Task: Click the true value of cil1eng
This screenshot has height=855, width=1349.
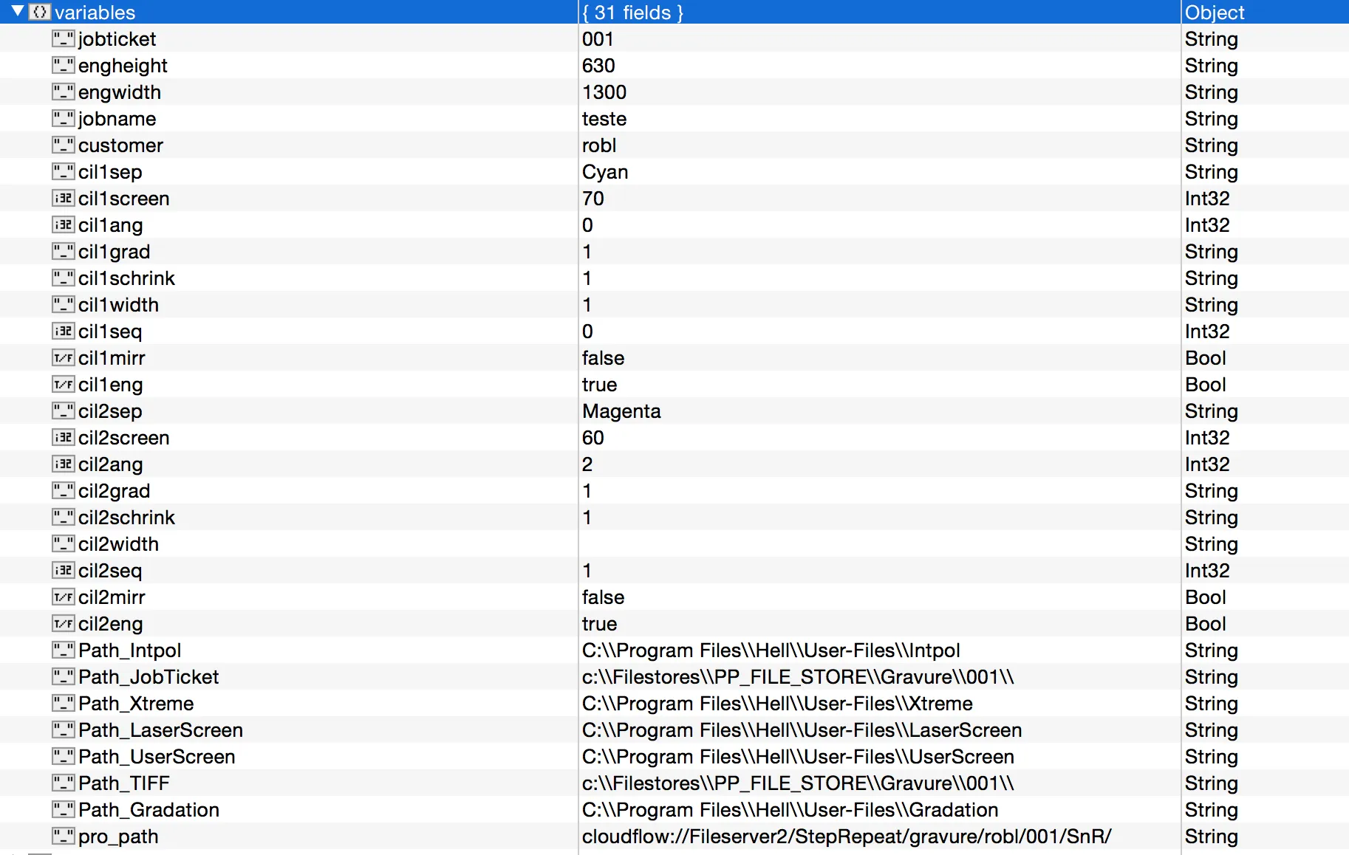Action: pos(599,385)
